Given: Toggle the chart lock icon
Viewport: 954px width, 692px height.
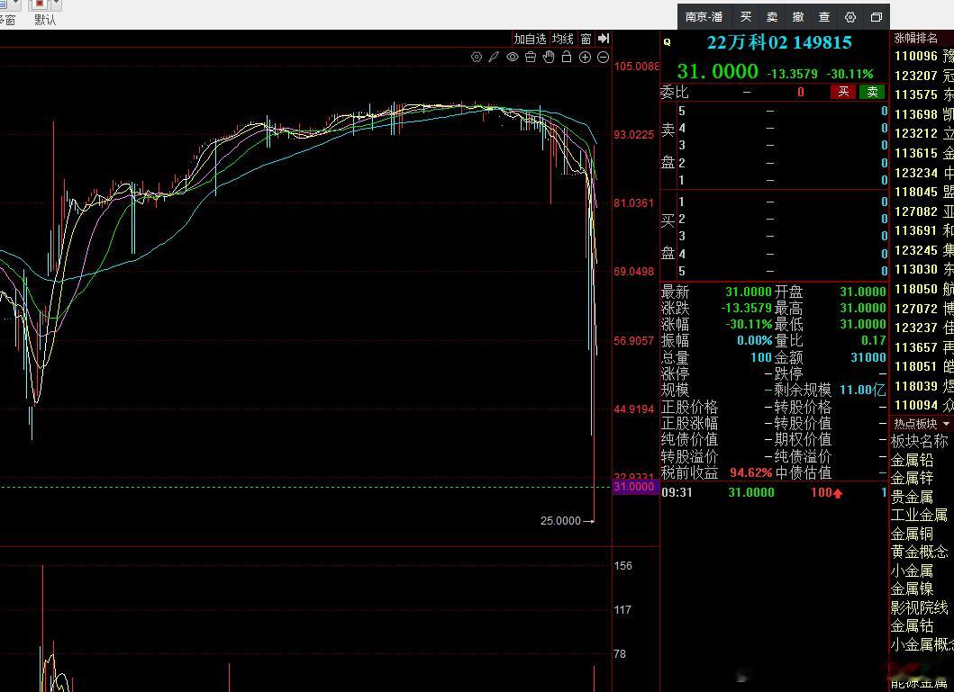Looking at the screenshot, I should coord(567,57).
